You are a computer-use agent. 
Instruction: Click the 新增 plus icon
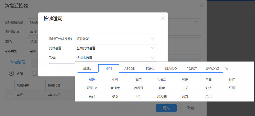click(x=11, y=73)
